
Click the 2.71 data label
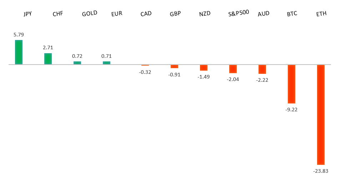click(48, 47)
